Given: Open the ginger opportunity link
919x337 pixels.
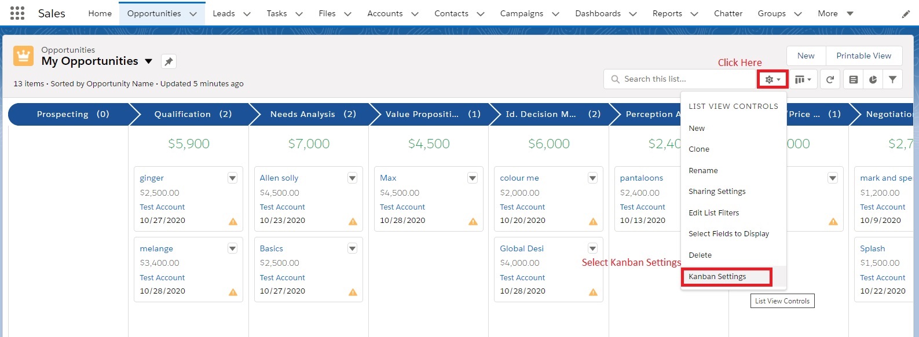Looking at the screenshot, I should [x=152, y=178].
